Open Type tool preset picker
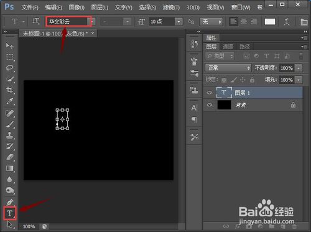The image size is (311, 232). (x=17, y=22)
